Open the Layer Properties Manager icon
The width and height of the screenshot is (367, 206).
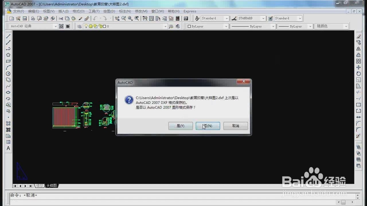click(x=79, y=26)
